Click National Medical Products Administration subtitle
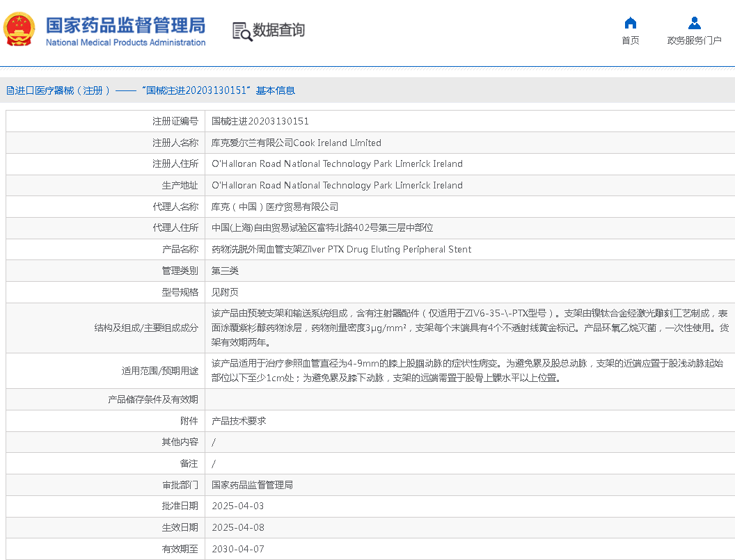735x560 pixels. [125, 42]
